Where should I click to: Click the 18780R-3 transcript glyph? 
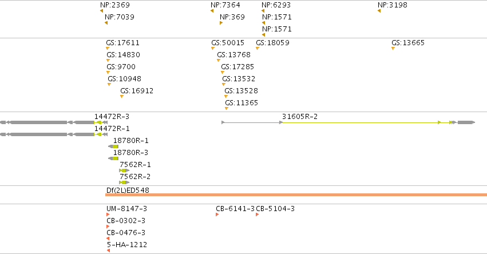pos(113,158)
